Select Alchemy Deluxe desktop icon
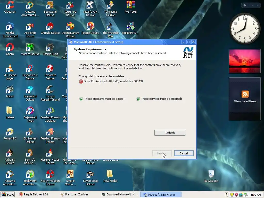 [10, 156]
